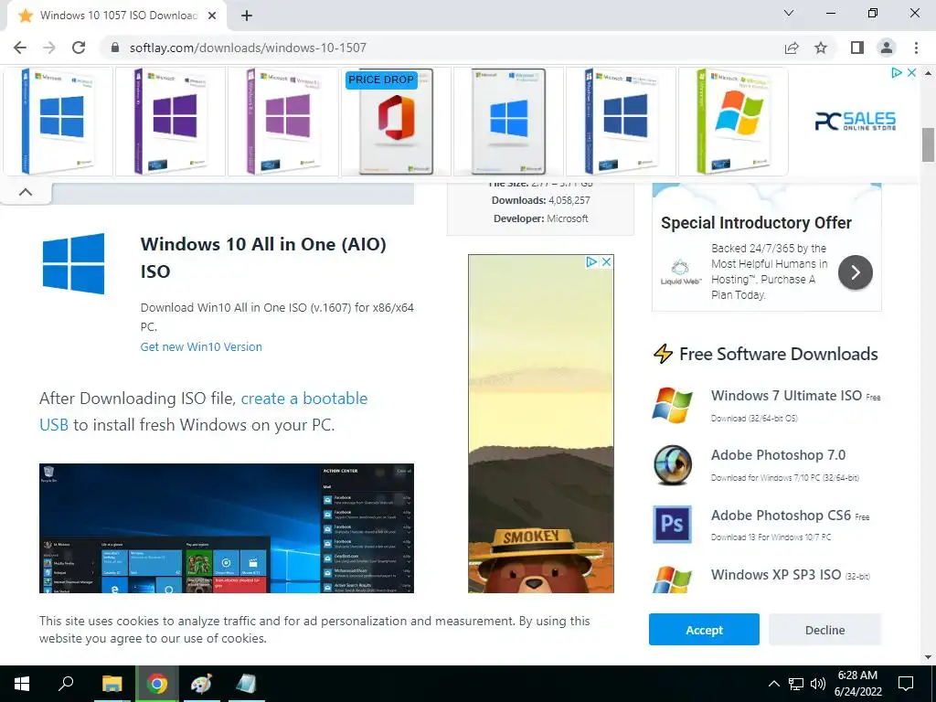Click the Get new Win10 Version link
The image size is (936, 702).
(201, 346)
